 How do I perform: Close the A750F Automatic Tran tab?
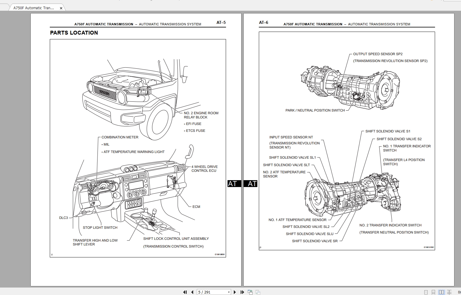[x=61, y=8]
